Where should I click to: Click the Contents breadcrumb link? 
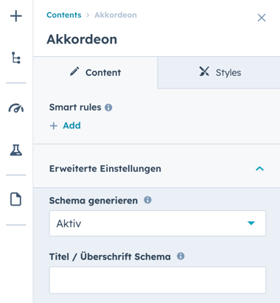point(64,15)
